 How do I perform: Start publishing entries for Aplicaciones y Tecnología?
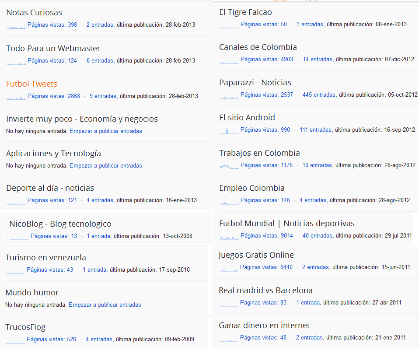coord(105,165)
